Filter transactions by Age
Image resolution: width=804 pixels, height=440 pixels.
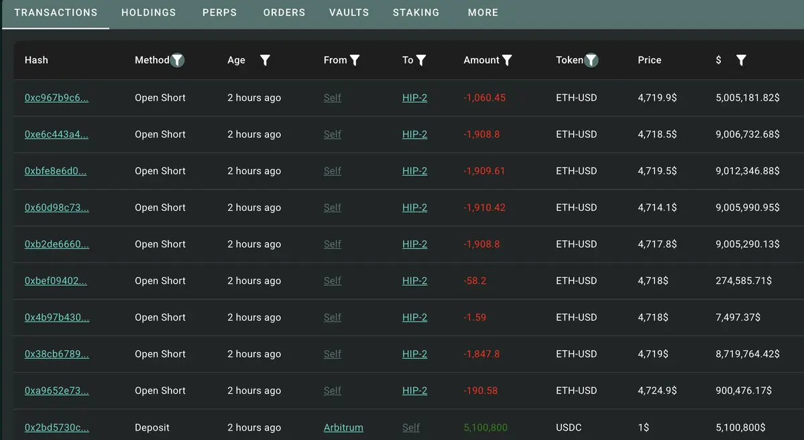click(265, 60)
